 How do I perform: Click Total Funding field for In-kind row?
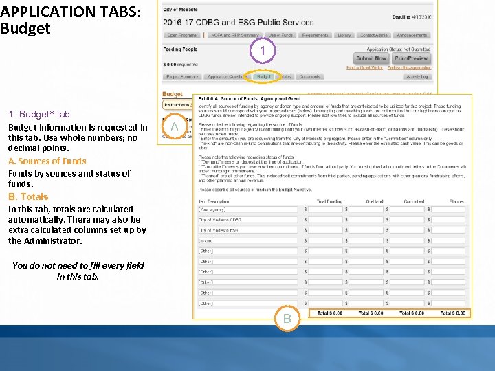[x=325, y=240]
